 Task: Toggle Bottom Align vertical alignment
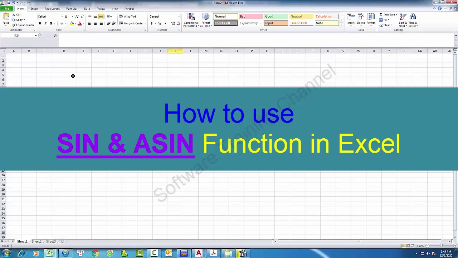101,16
